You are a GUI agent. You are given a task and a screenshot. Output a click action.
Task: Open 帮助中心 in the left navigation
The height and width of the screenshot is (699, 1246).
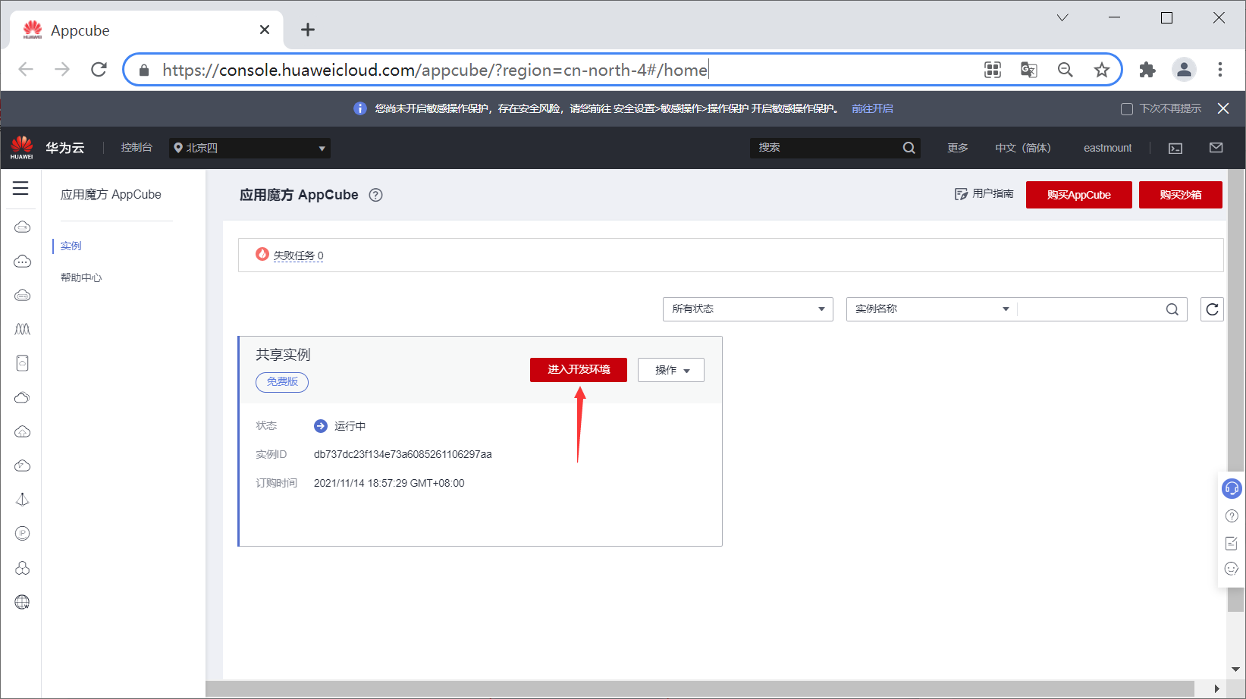point(81,277)
